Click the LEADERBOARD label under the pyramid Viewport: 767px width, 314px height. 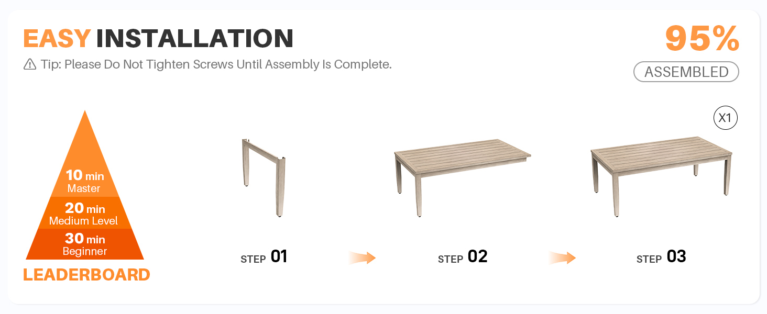pos(86,275)
